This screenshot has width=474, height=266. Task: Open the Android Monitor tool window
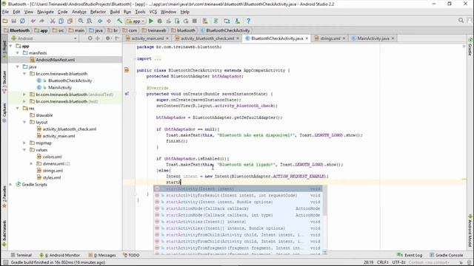coord(60,255)
